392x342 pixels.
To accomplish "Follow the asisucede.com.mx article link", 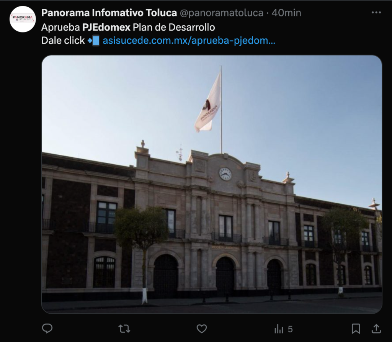I will 189,41.
